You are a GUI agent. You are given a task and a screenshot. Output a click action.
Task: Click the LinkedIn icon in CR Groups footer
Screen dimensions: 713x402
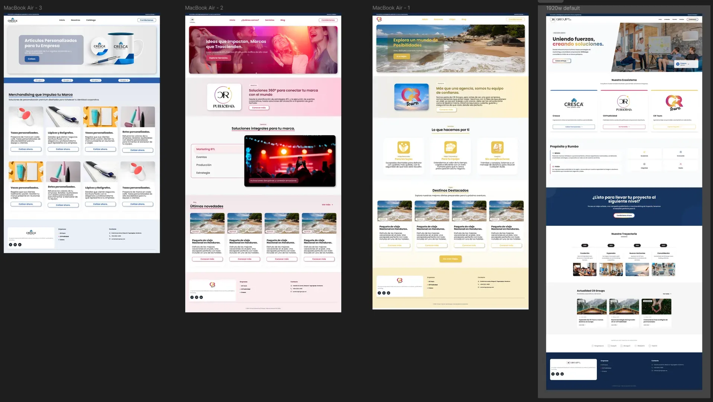(x=562, y=374)
